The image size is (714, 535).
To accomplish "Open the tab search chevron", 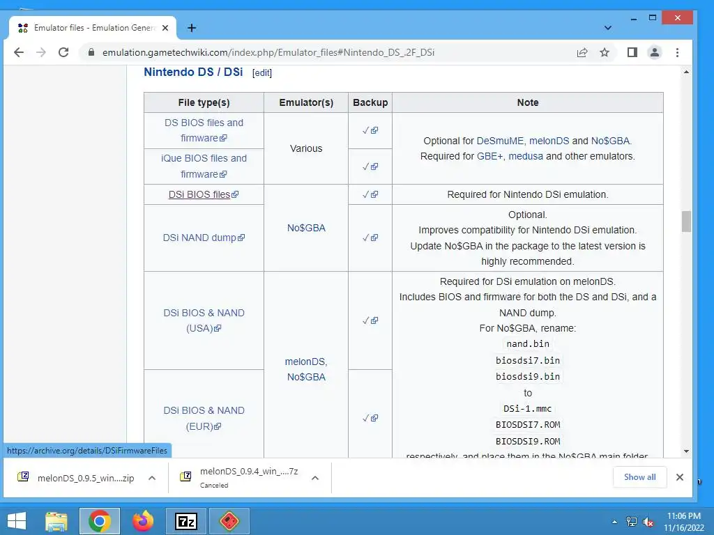I will (607, 28).
